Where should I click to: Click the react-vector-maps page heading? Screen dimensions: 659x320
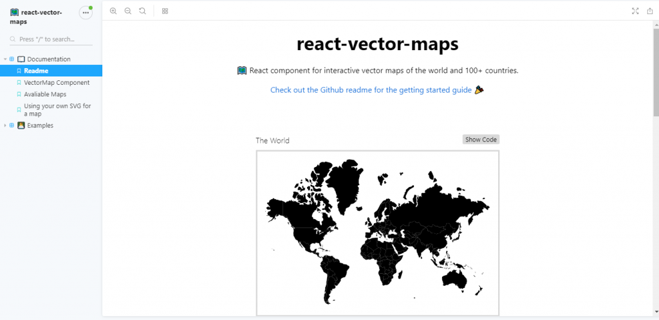[x=377, y=44]
